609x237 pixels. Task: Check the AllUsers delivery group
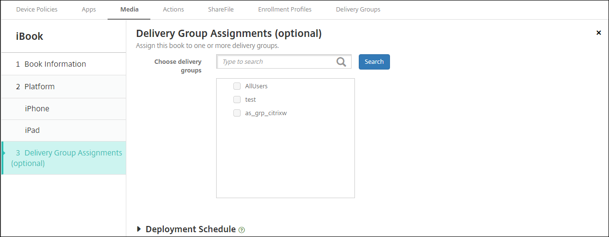237,86
